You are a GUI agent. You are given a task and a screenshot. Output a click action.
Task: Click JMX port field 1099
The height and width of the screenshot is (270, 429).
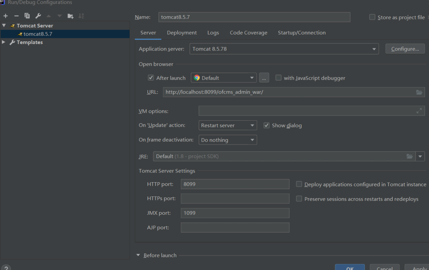click(x=235, y=213)
